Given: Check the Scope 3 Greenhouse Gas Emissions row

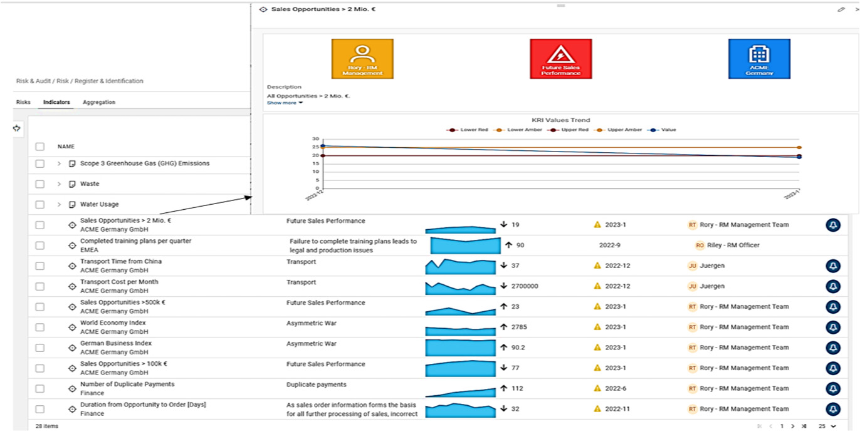Looking at the screenshot, I should pyautogui.click(x=40, y=163).
